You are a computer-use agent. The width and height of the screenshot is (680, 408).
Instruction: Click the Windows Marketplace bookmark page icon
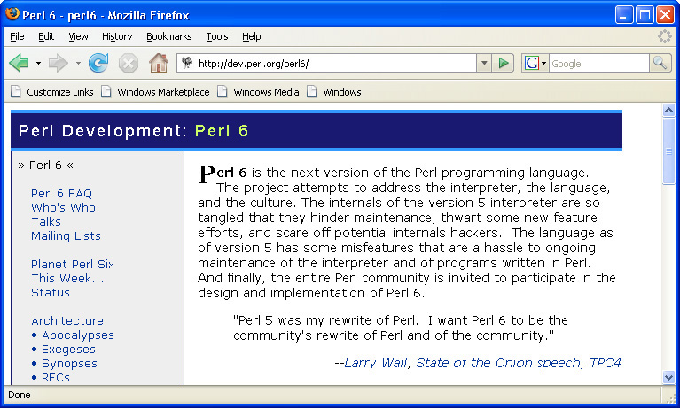[x=106, y=92]
